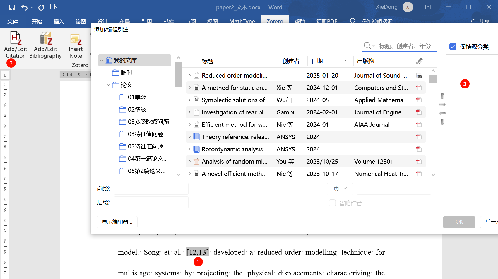Click the 出版物 column header
Screen dimensions: 498x279
366,61
